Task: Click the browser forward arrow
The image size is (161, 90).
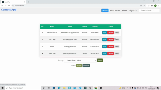Action: [6, 5]
